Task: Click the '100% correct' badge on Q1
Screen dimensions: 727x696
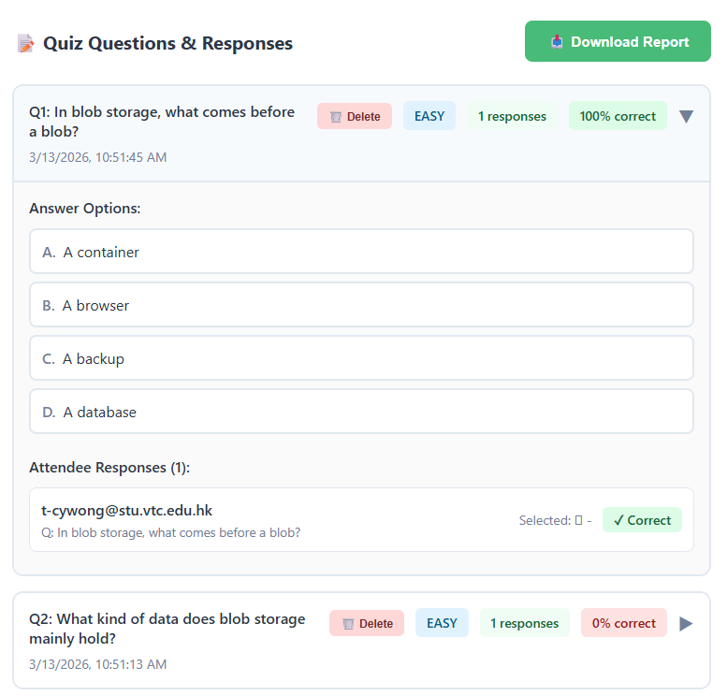Action: (x=618, y=117)
